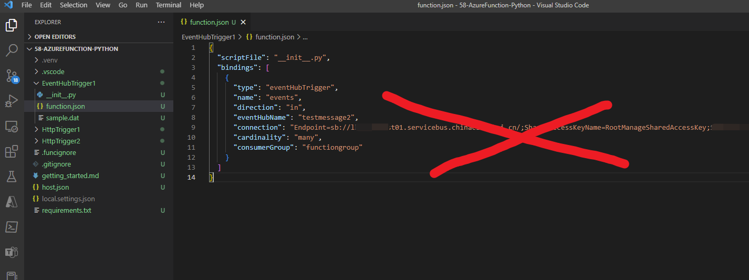The image size is (749, 280).
Task: Open the Terminal menu
Action: tap(168, 5)
